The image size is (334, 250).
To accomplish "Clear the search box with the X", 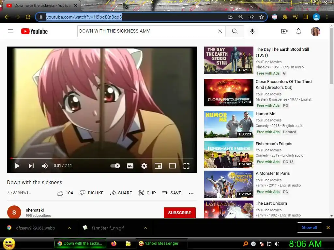I will (x=220, y=31).
